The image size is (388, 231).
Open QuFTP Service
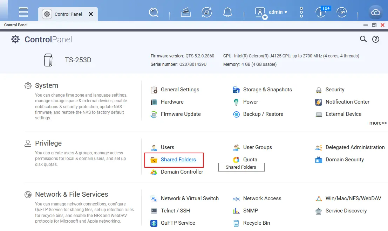(173, 223)
